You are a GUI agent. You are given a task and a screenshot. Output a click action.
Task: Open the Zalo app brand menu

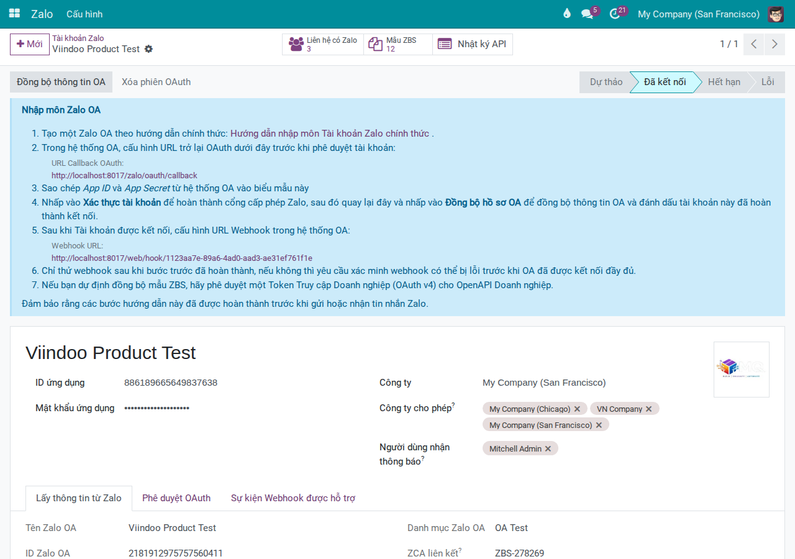coord(42,14)
